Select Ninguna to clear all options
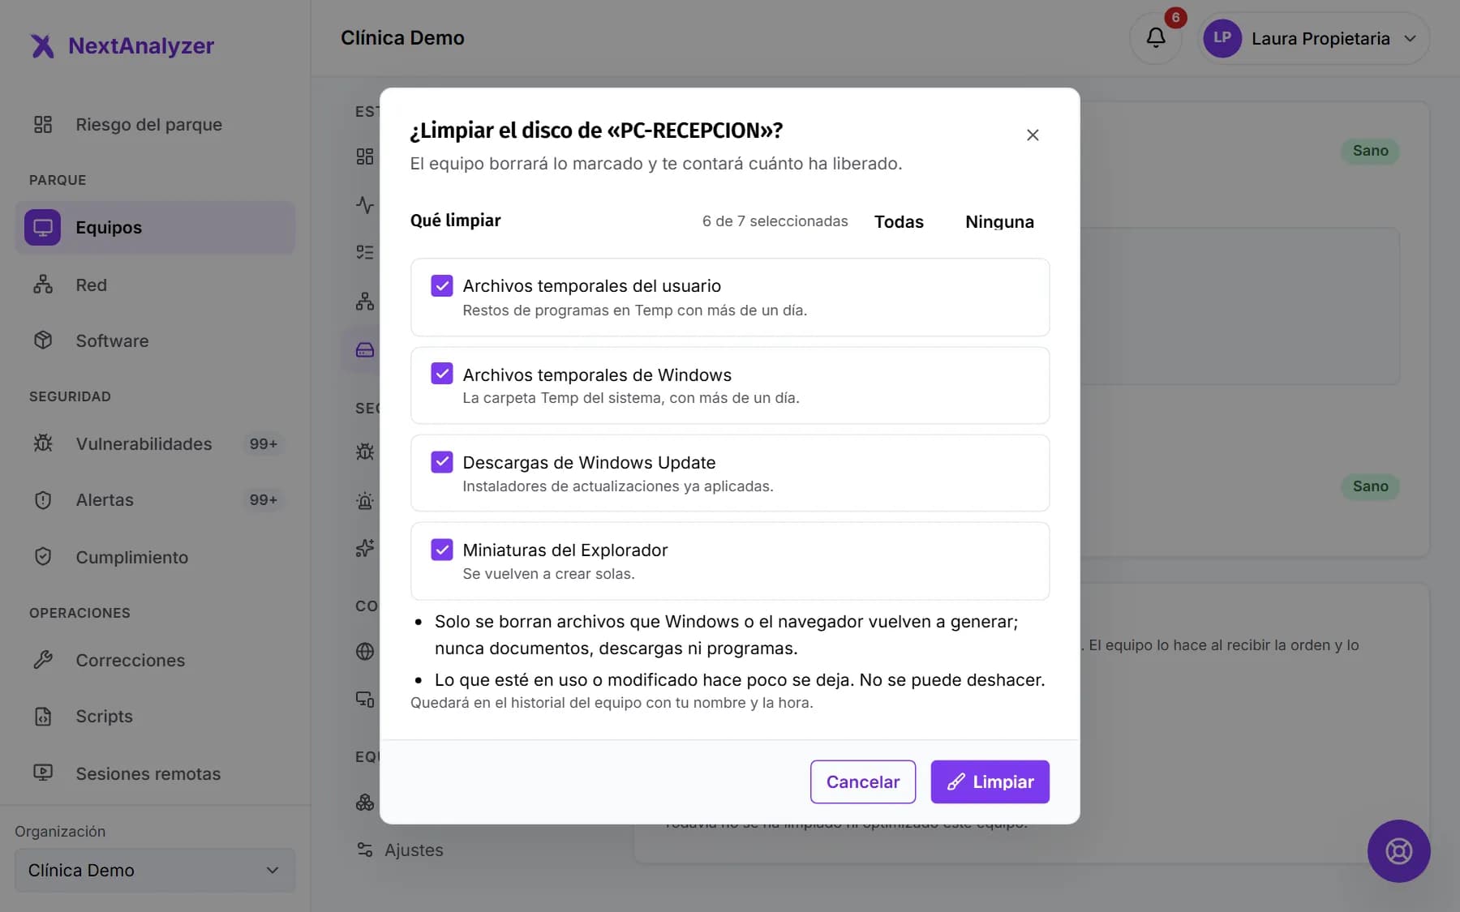The width and height of the screenshot is (1460, 912). 999,221
